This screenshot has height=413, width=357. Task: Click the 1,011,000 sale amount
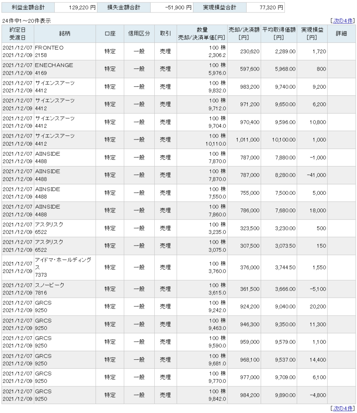(x=247, y=140)
